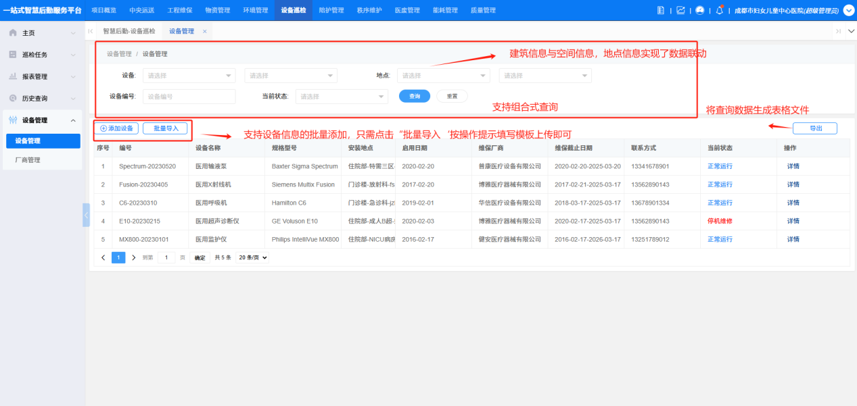Select 质量管理 in top navigation
The image size is (857, 406).
[483, 10]
